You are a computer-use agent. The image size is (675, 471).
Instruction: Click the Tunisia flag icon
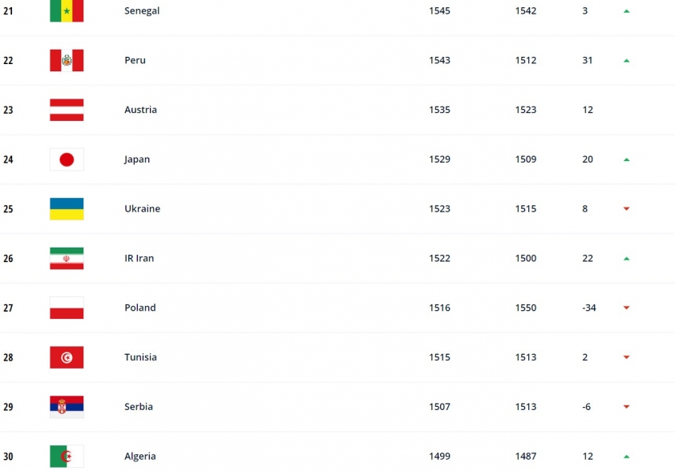coord(67,357)
